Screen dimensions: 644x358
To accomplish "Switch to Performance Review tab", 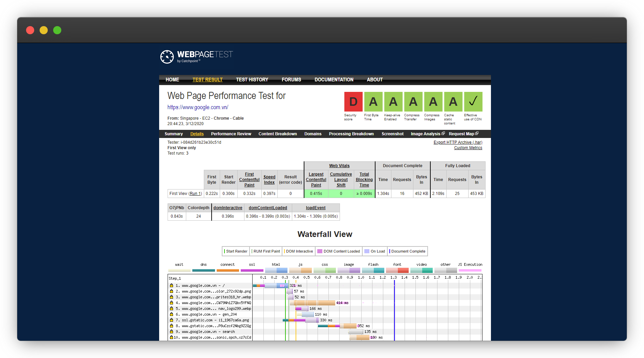I will [x=231, y=134].
